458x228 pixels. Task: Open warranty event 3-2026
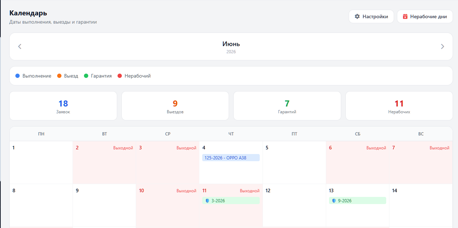(x=231, y=201)
